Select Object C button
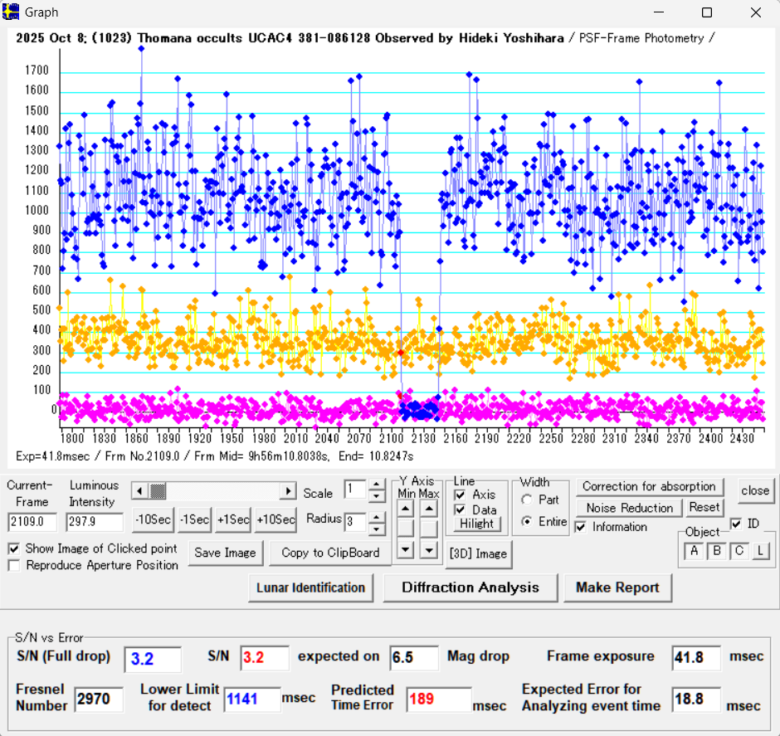Image resolution: width=780 pixels, height=736 pixels. 738,550
